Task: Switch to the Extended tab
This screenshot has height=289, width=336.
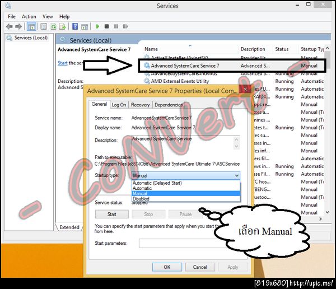Action: pos(69,227)
